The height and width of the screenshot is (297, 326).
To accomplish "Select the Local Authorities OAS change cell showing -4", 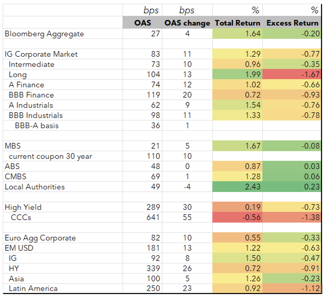I will (x=187, y=187).
